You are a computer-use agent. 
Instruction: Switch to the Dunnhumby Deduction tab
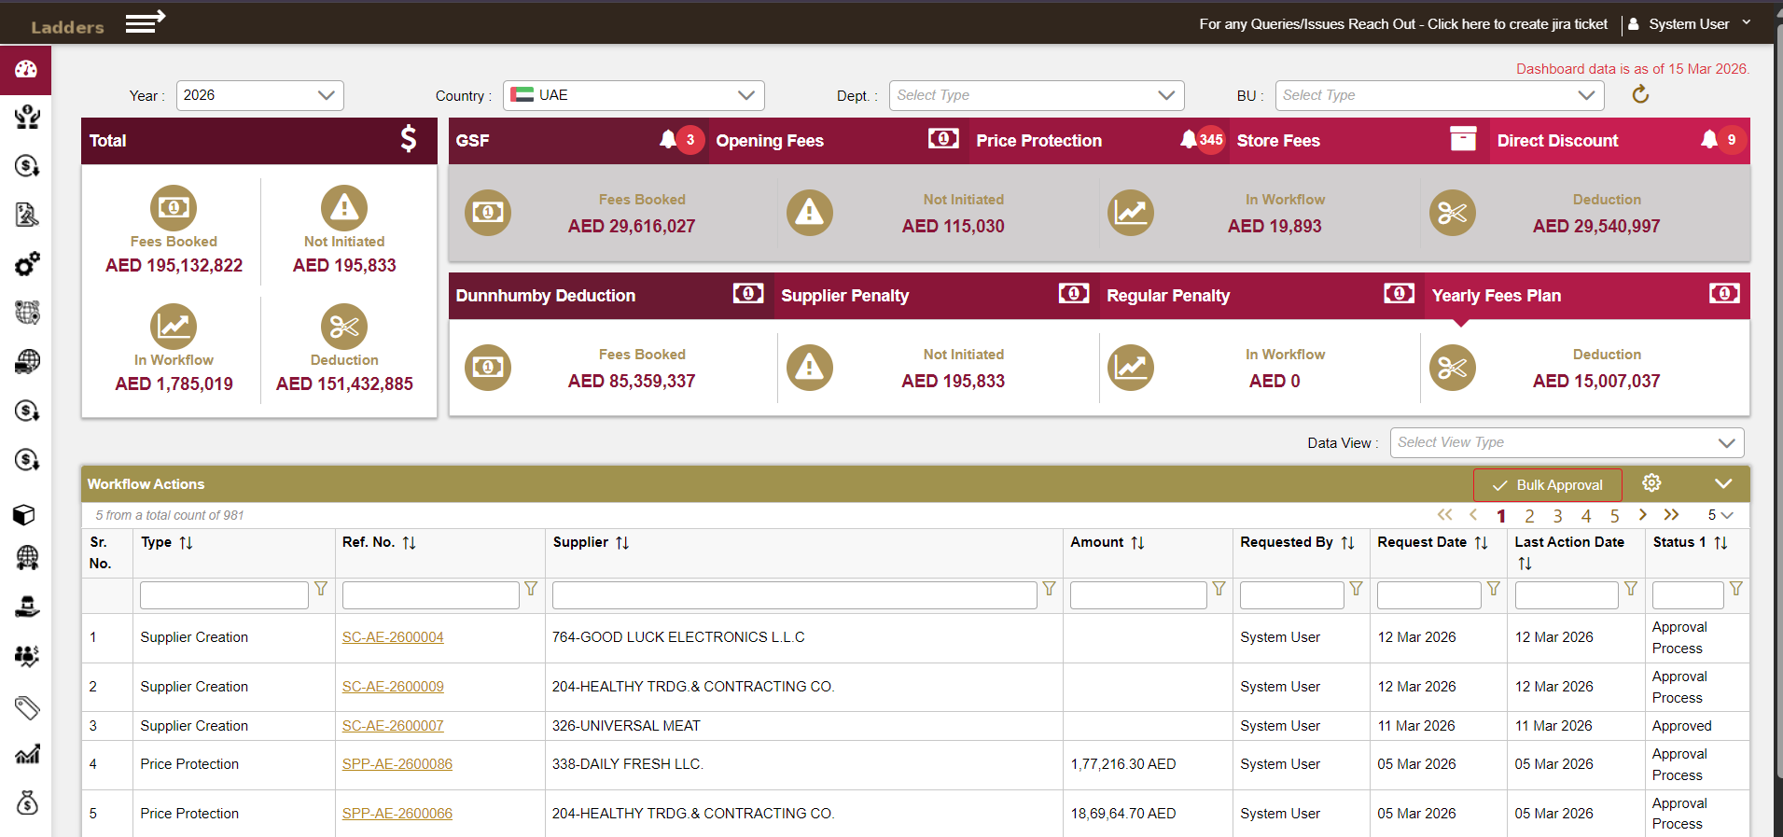[x=611, y=296]
